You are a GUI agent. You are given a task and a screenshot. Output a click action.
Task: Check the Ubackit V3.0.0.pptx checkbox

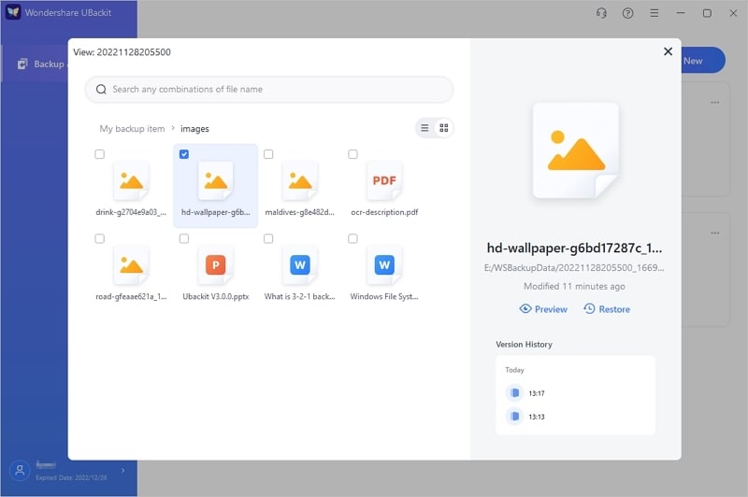point(184,238)
